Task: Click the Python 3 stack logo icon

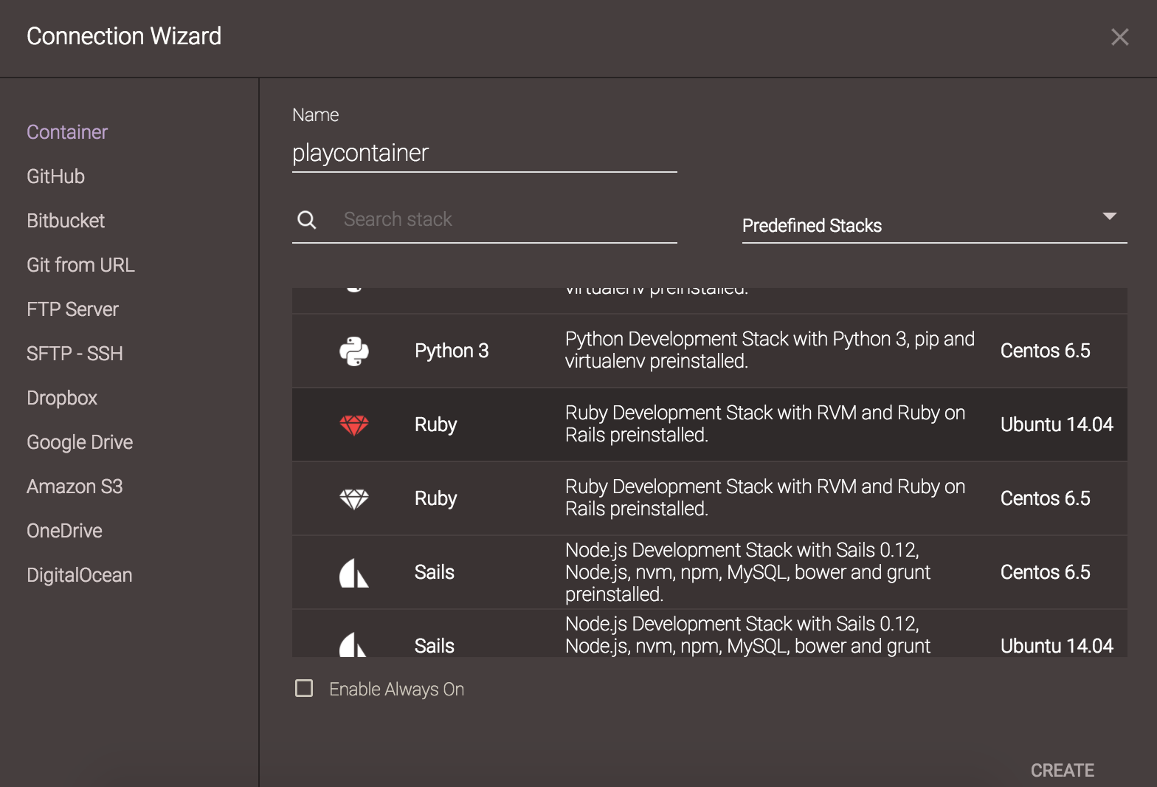Action: coord(354,351)
